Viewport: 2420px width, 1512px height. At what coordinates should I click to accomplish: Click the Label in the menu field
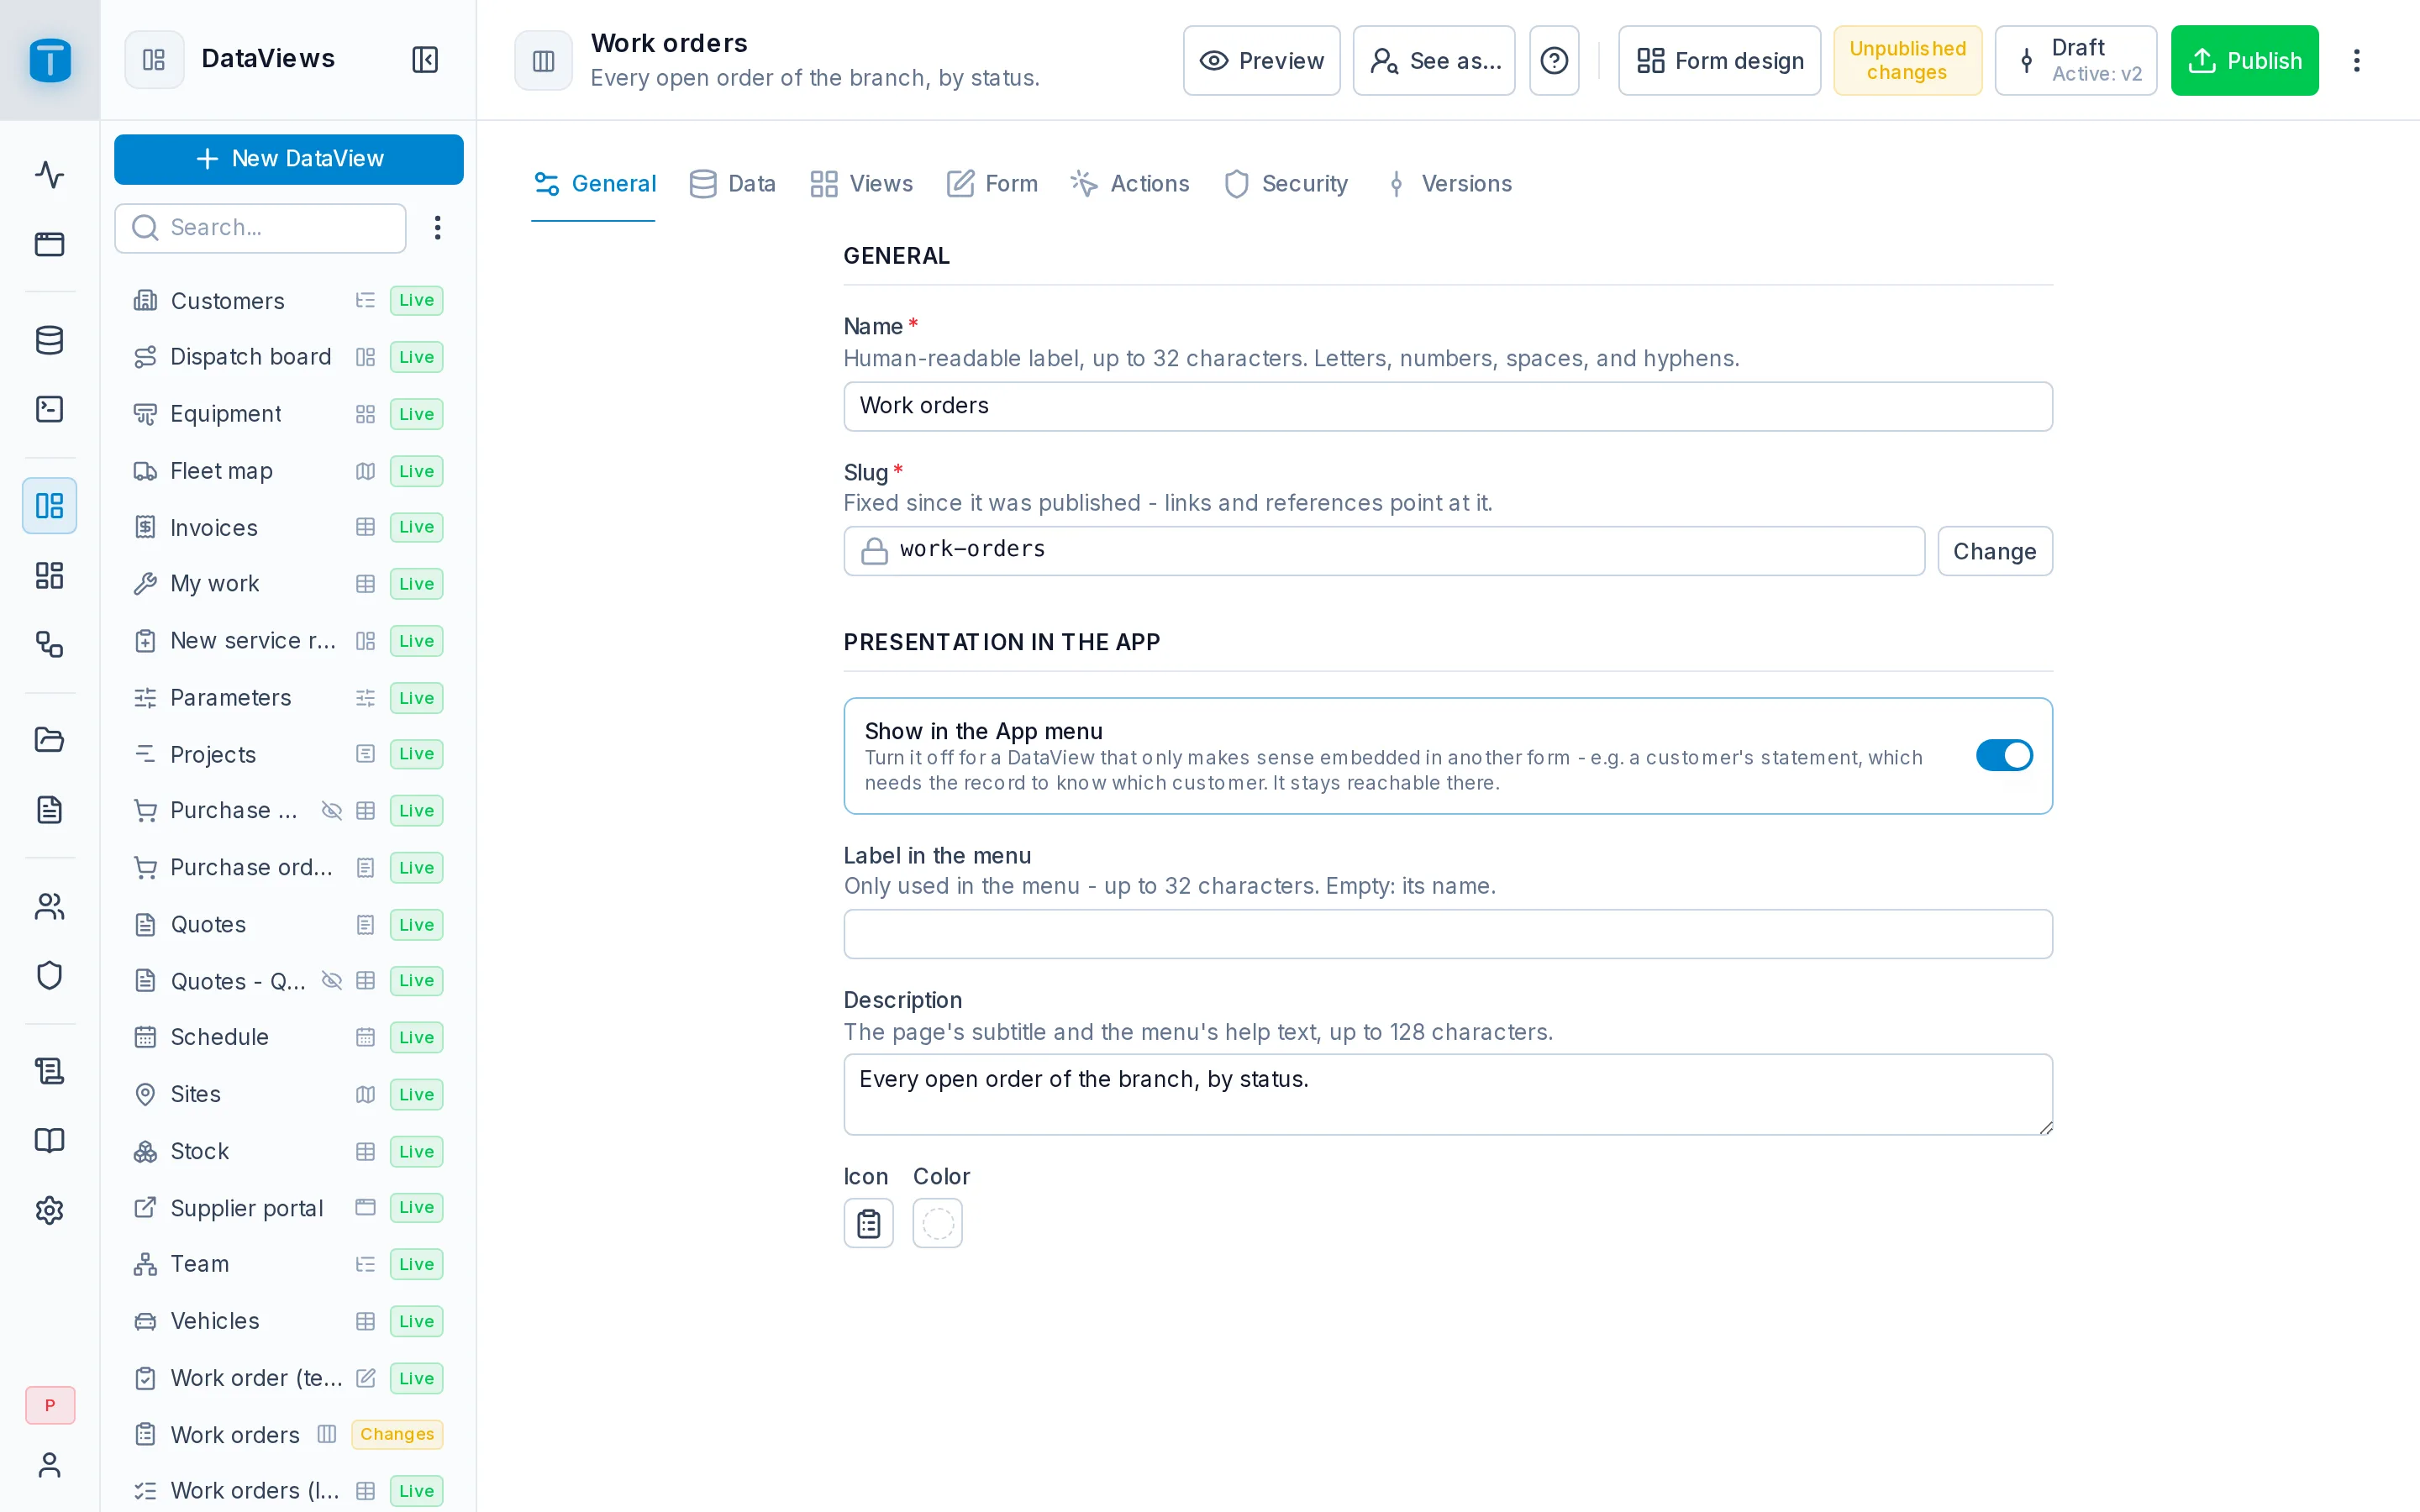point(1448,934)
